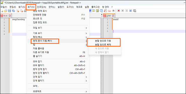
Task: Open the 요약... menu entry
Action: click(x=58, y=86)
